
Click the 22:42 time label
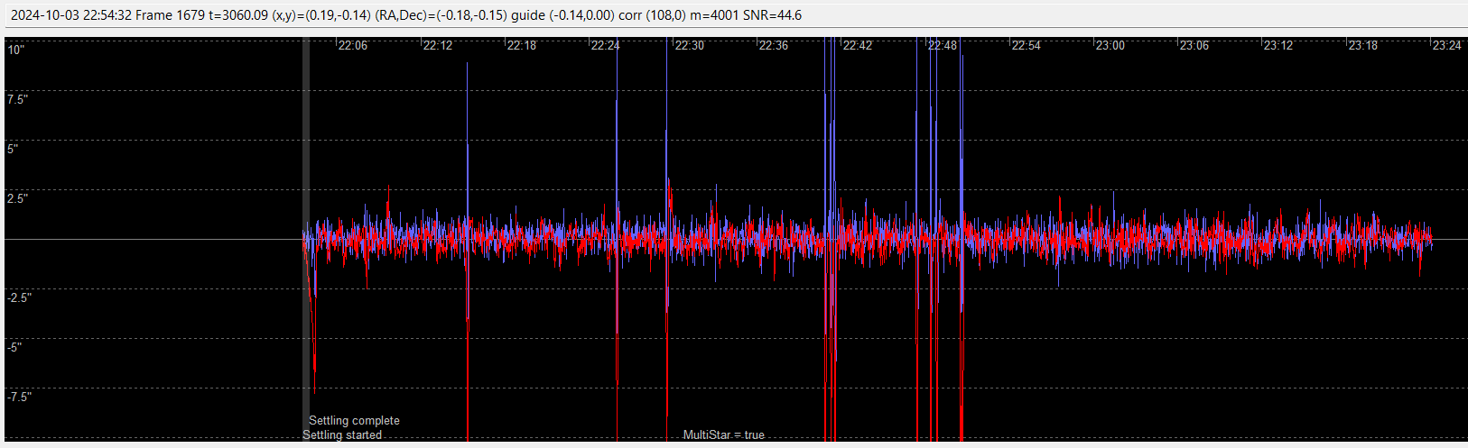pyautogui.click(x=857, y=46)
